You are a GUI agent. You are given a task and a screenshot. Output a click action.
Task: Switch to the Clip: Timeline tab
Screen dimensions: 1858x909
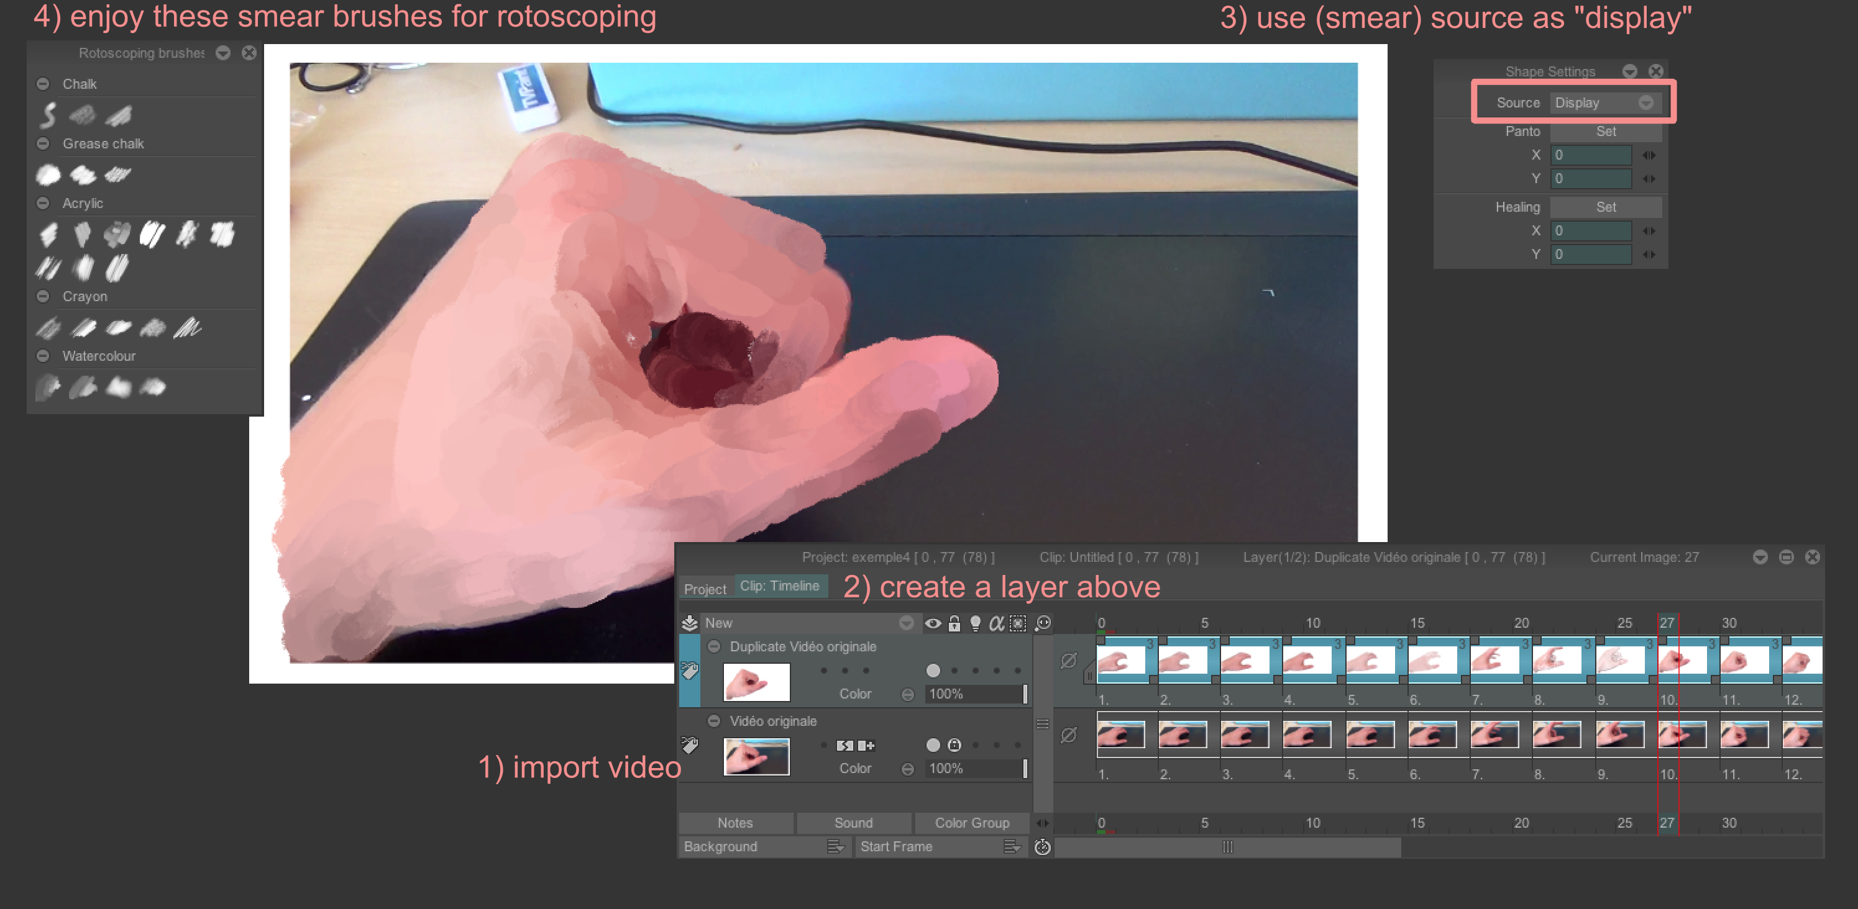tap(780, 586)
